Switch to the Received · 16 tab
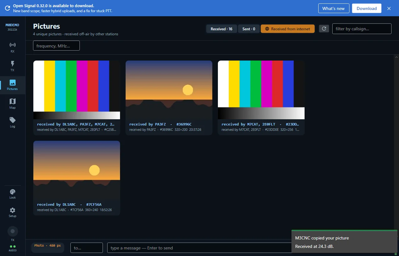Screen dimensions: 399x256 (x=221, y=29)
